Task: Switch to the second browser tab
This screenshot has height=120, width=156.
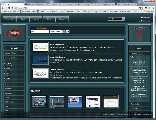Action: 35,4
